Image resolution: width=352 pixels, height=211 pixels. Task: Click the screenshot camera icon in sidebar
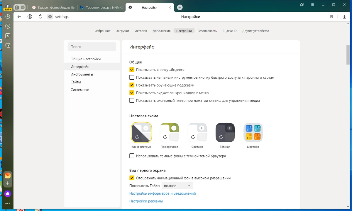pos(8,46)
